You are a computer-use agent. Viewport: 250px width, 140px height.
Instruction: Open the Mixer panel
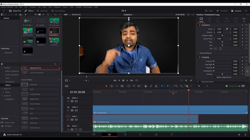[209, 11]
